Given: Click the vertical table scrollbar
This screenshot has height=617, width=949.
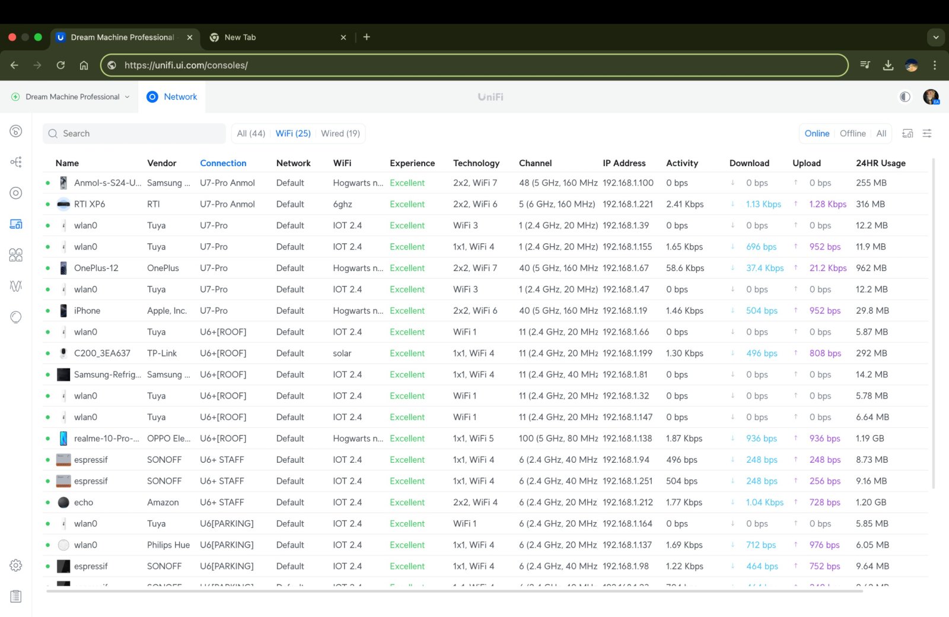Looking at the screenshot, I should coord(934,323).
